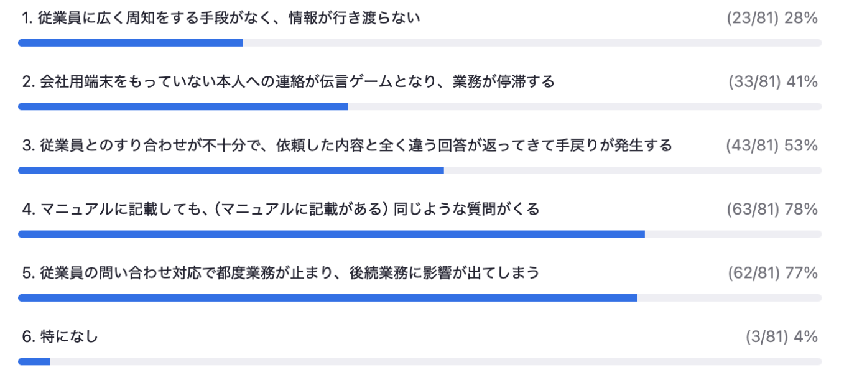Select option 3 about 手戻りが発生する
This screenshot has width=844, height=375.
click(x=347, y=146)
